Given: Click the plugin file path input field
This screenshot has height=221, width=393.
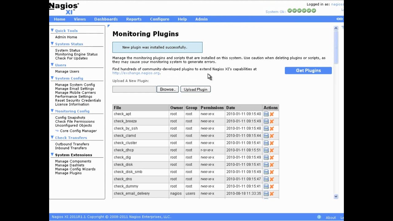Looking at the screenshot, I should (x=134, y=89).
